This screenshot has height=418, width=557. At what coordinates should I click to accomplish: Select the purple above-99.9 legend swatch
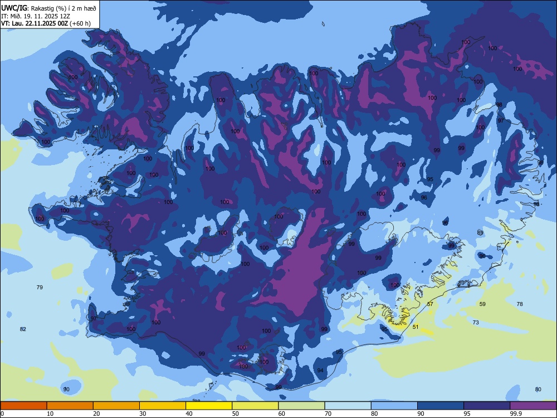pos(533,406)
